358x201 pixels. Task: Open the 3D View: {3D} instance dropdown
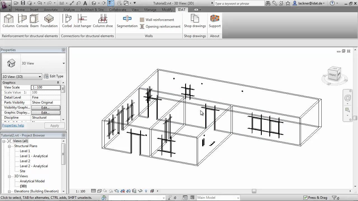22,76
